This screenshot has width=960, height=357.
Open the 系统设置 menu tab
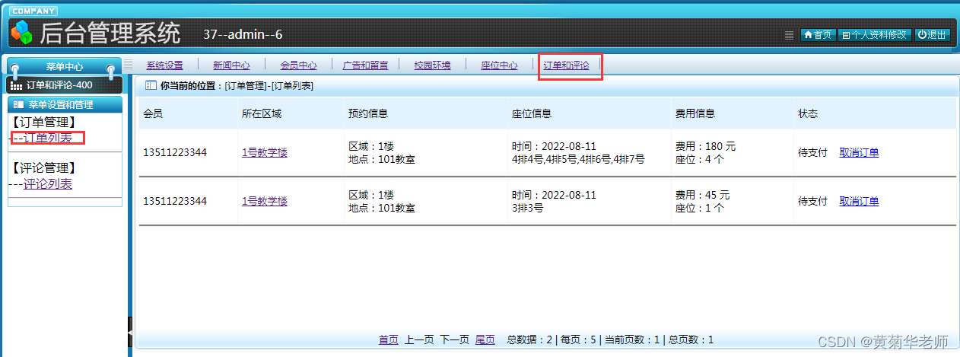[x=165, y=65]
